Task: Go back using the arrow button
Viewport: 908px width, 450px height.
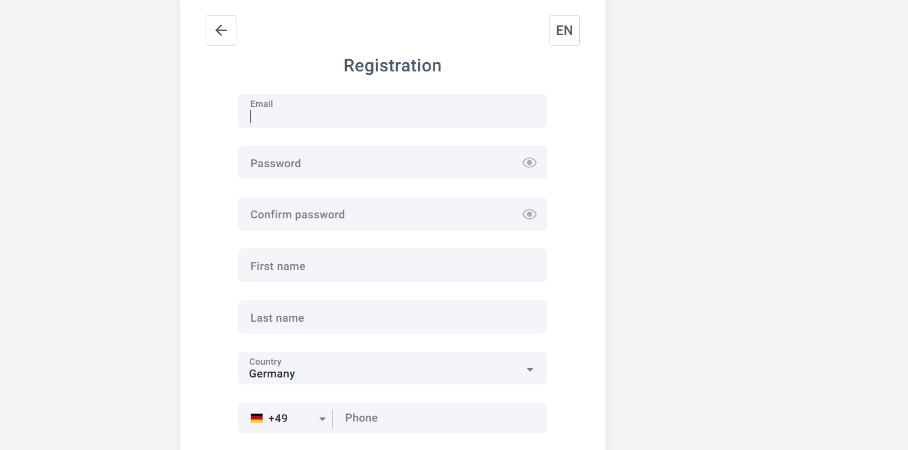Action: pos(221,30)
